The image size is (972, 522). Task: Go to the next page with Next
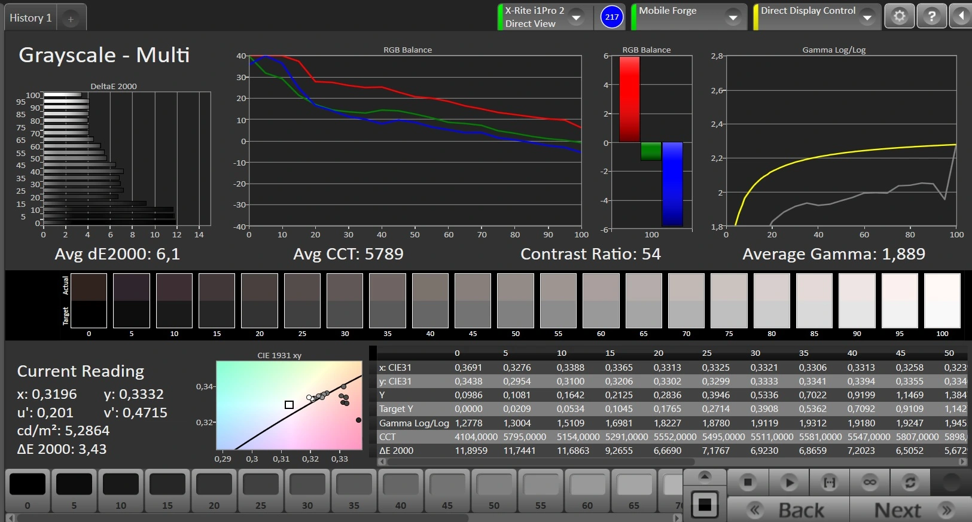click(x=911, y=510)
